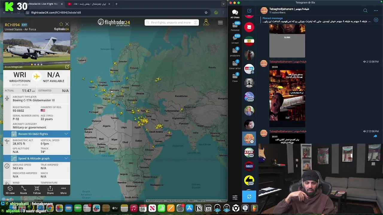Click the Flightradar24 search field
This screenshot has height=215, width=383.
[171, 22]
